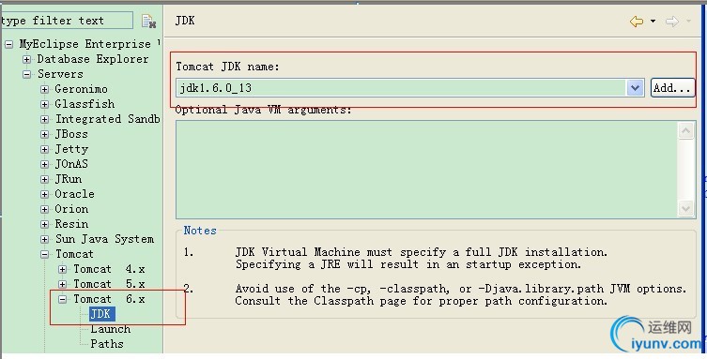Select Geronimo in server list
The height and width of the screenshot is (359, 707).
click(81, 89)
